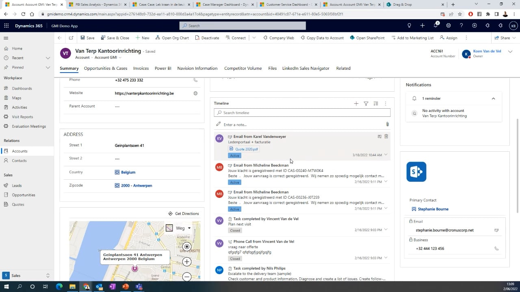Screen dimensions: 520x292
Task: Click the call icon beside +32 444 123 456
Action: pyautogui.click(x=496, y=249)
